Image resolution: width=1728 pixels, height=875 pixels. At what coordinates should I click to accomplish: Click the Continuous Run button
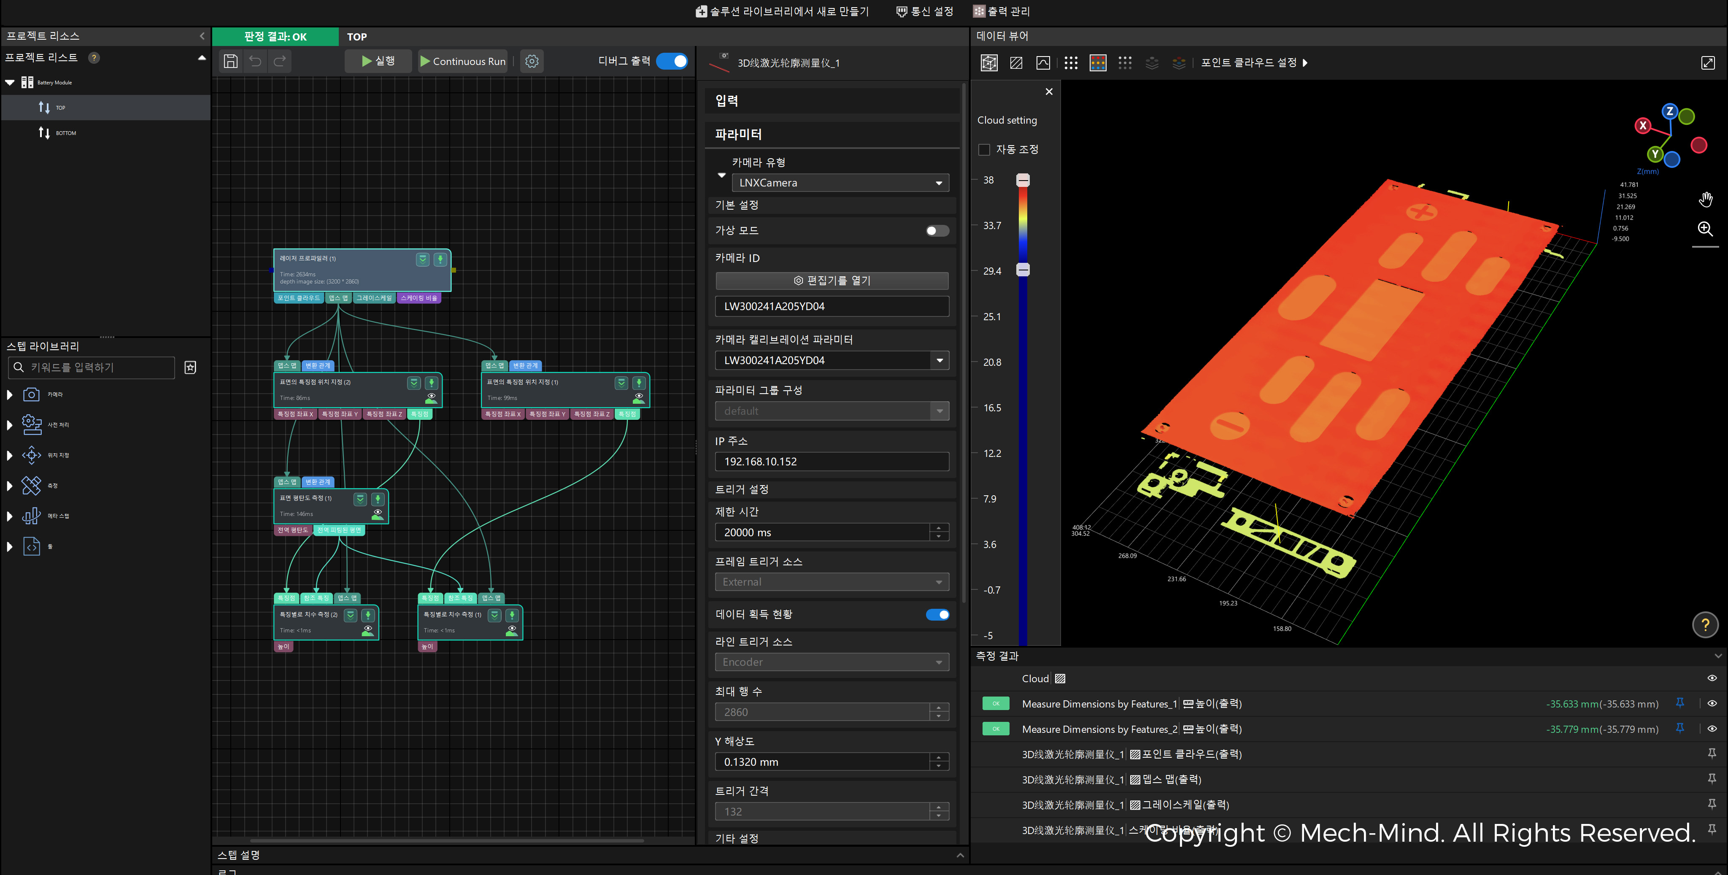(x=462, y=61)
